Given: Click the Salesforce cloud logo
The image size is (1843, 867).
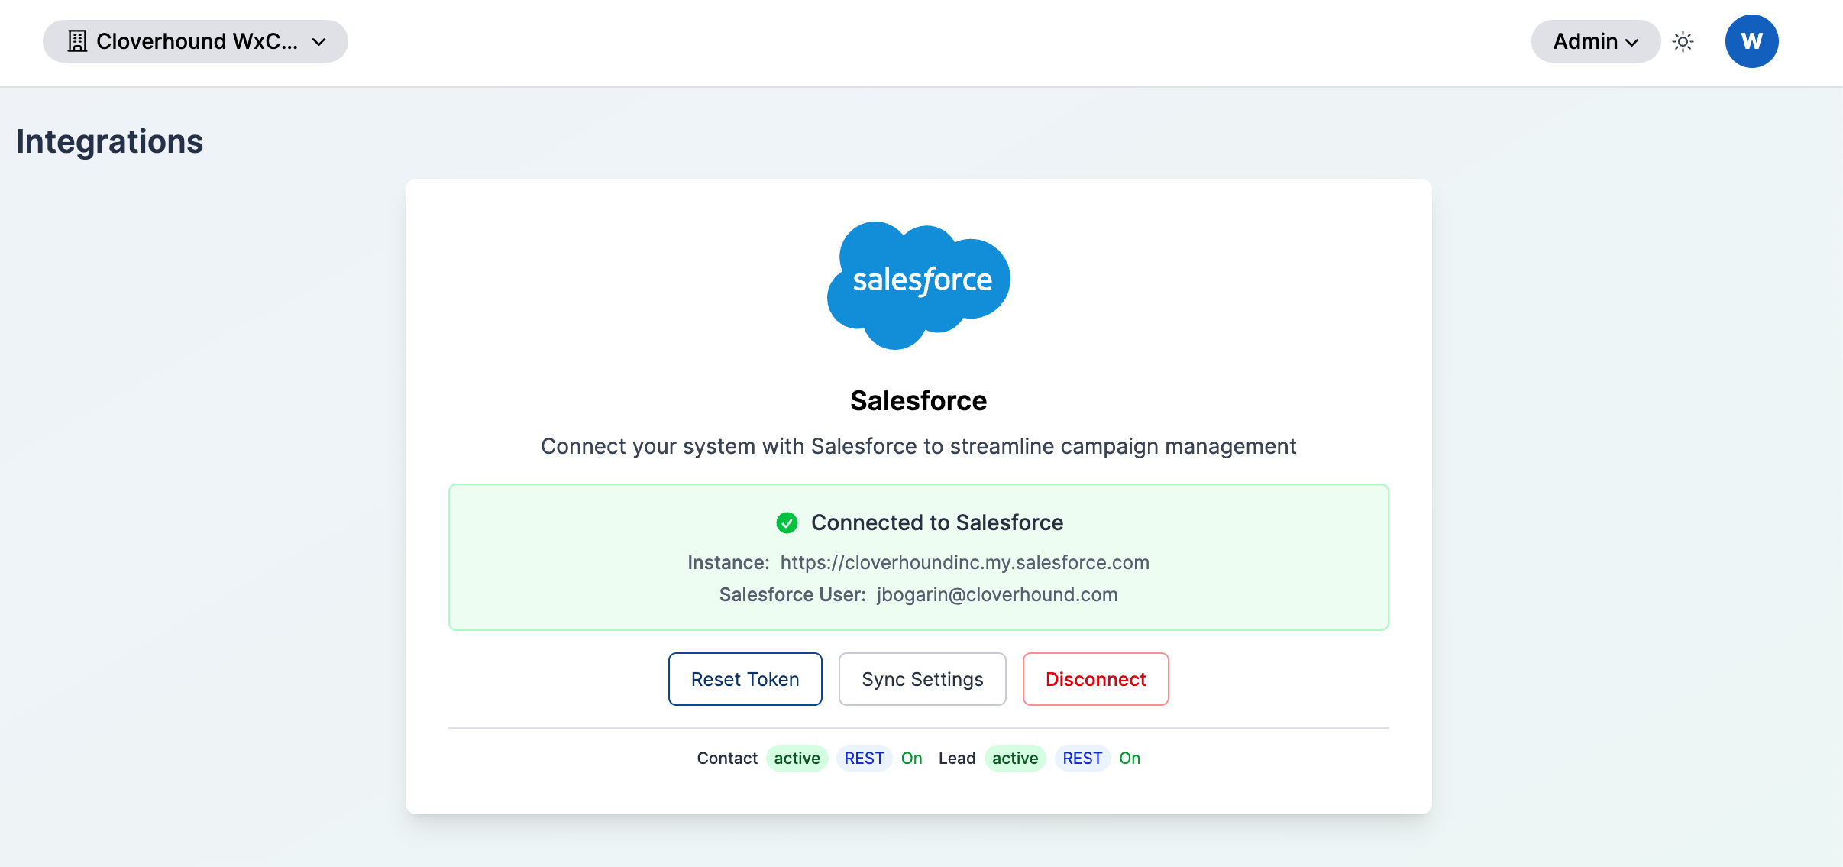Looking at the screenshot, I should tap(919, 286).
